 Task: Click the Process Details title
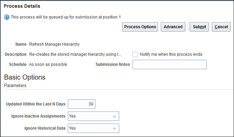point(22,6)
